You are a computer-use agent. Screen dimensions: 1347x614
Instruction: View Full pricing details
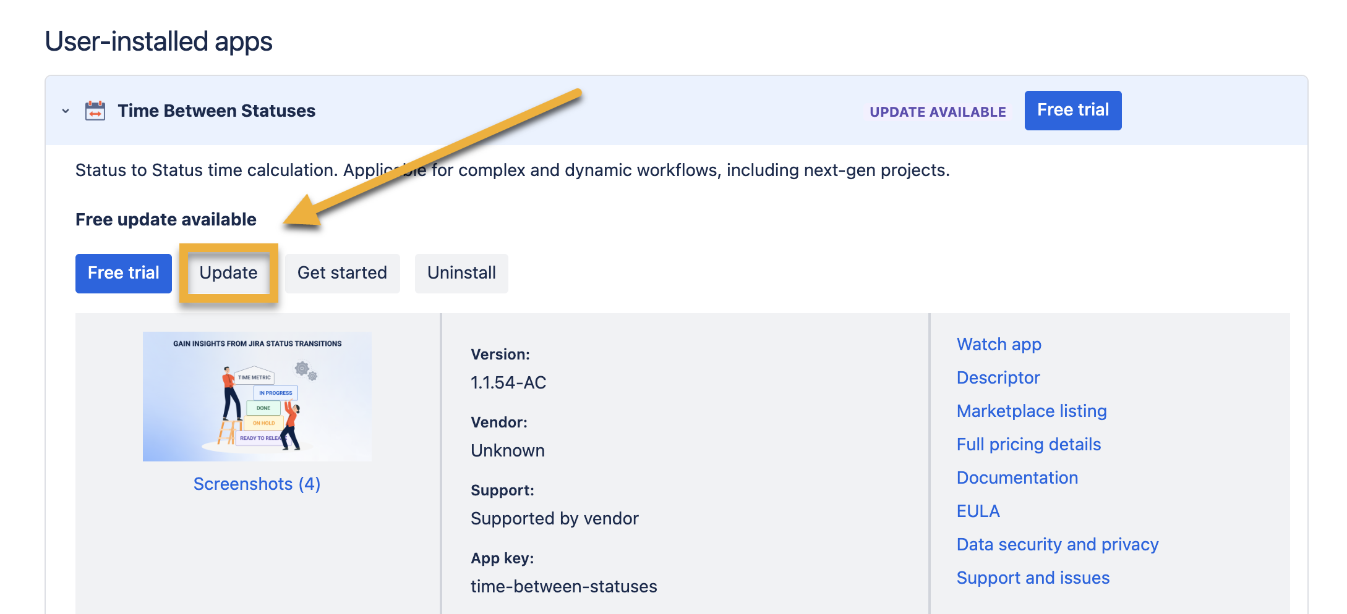(1028, 445)
